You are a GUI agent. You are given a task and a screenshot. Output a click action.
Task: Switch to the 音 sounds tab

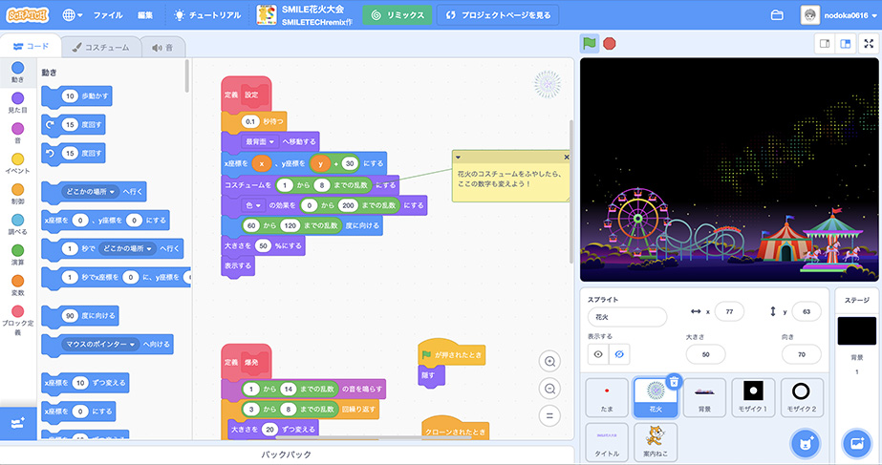[162, 47]
